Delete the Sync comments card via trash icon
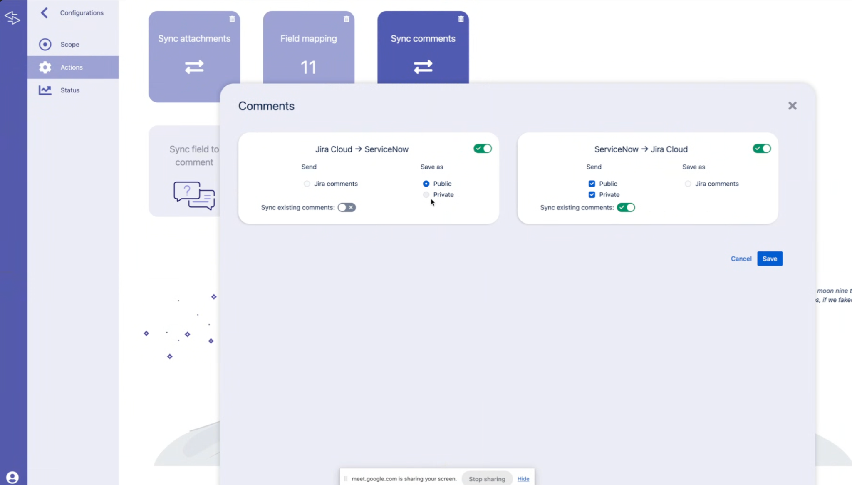 [x=461, y=19]
